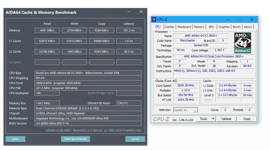Click the L1 Cache Write value 31913 MB/s

[74, 41]
